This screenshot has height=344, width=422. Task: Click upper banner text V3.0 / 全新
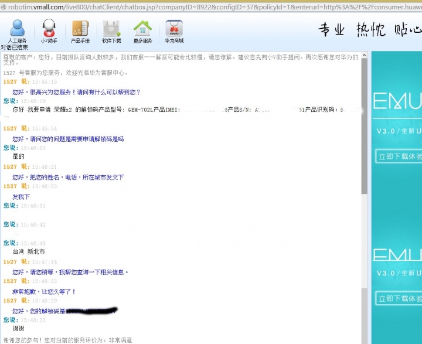pos(399,131)
